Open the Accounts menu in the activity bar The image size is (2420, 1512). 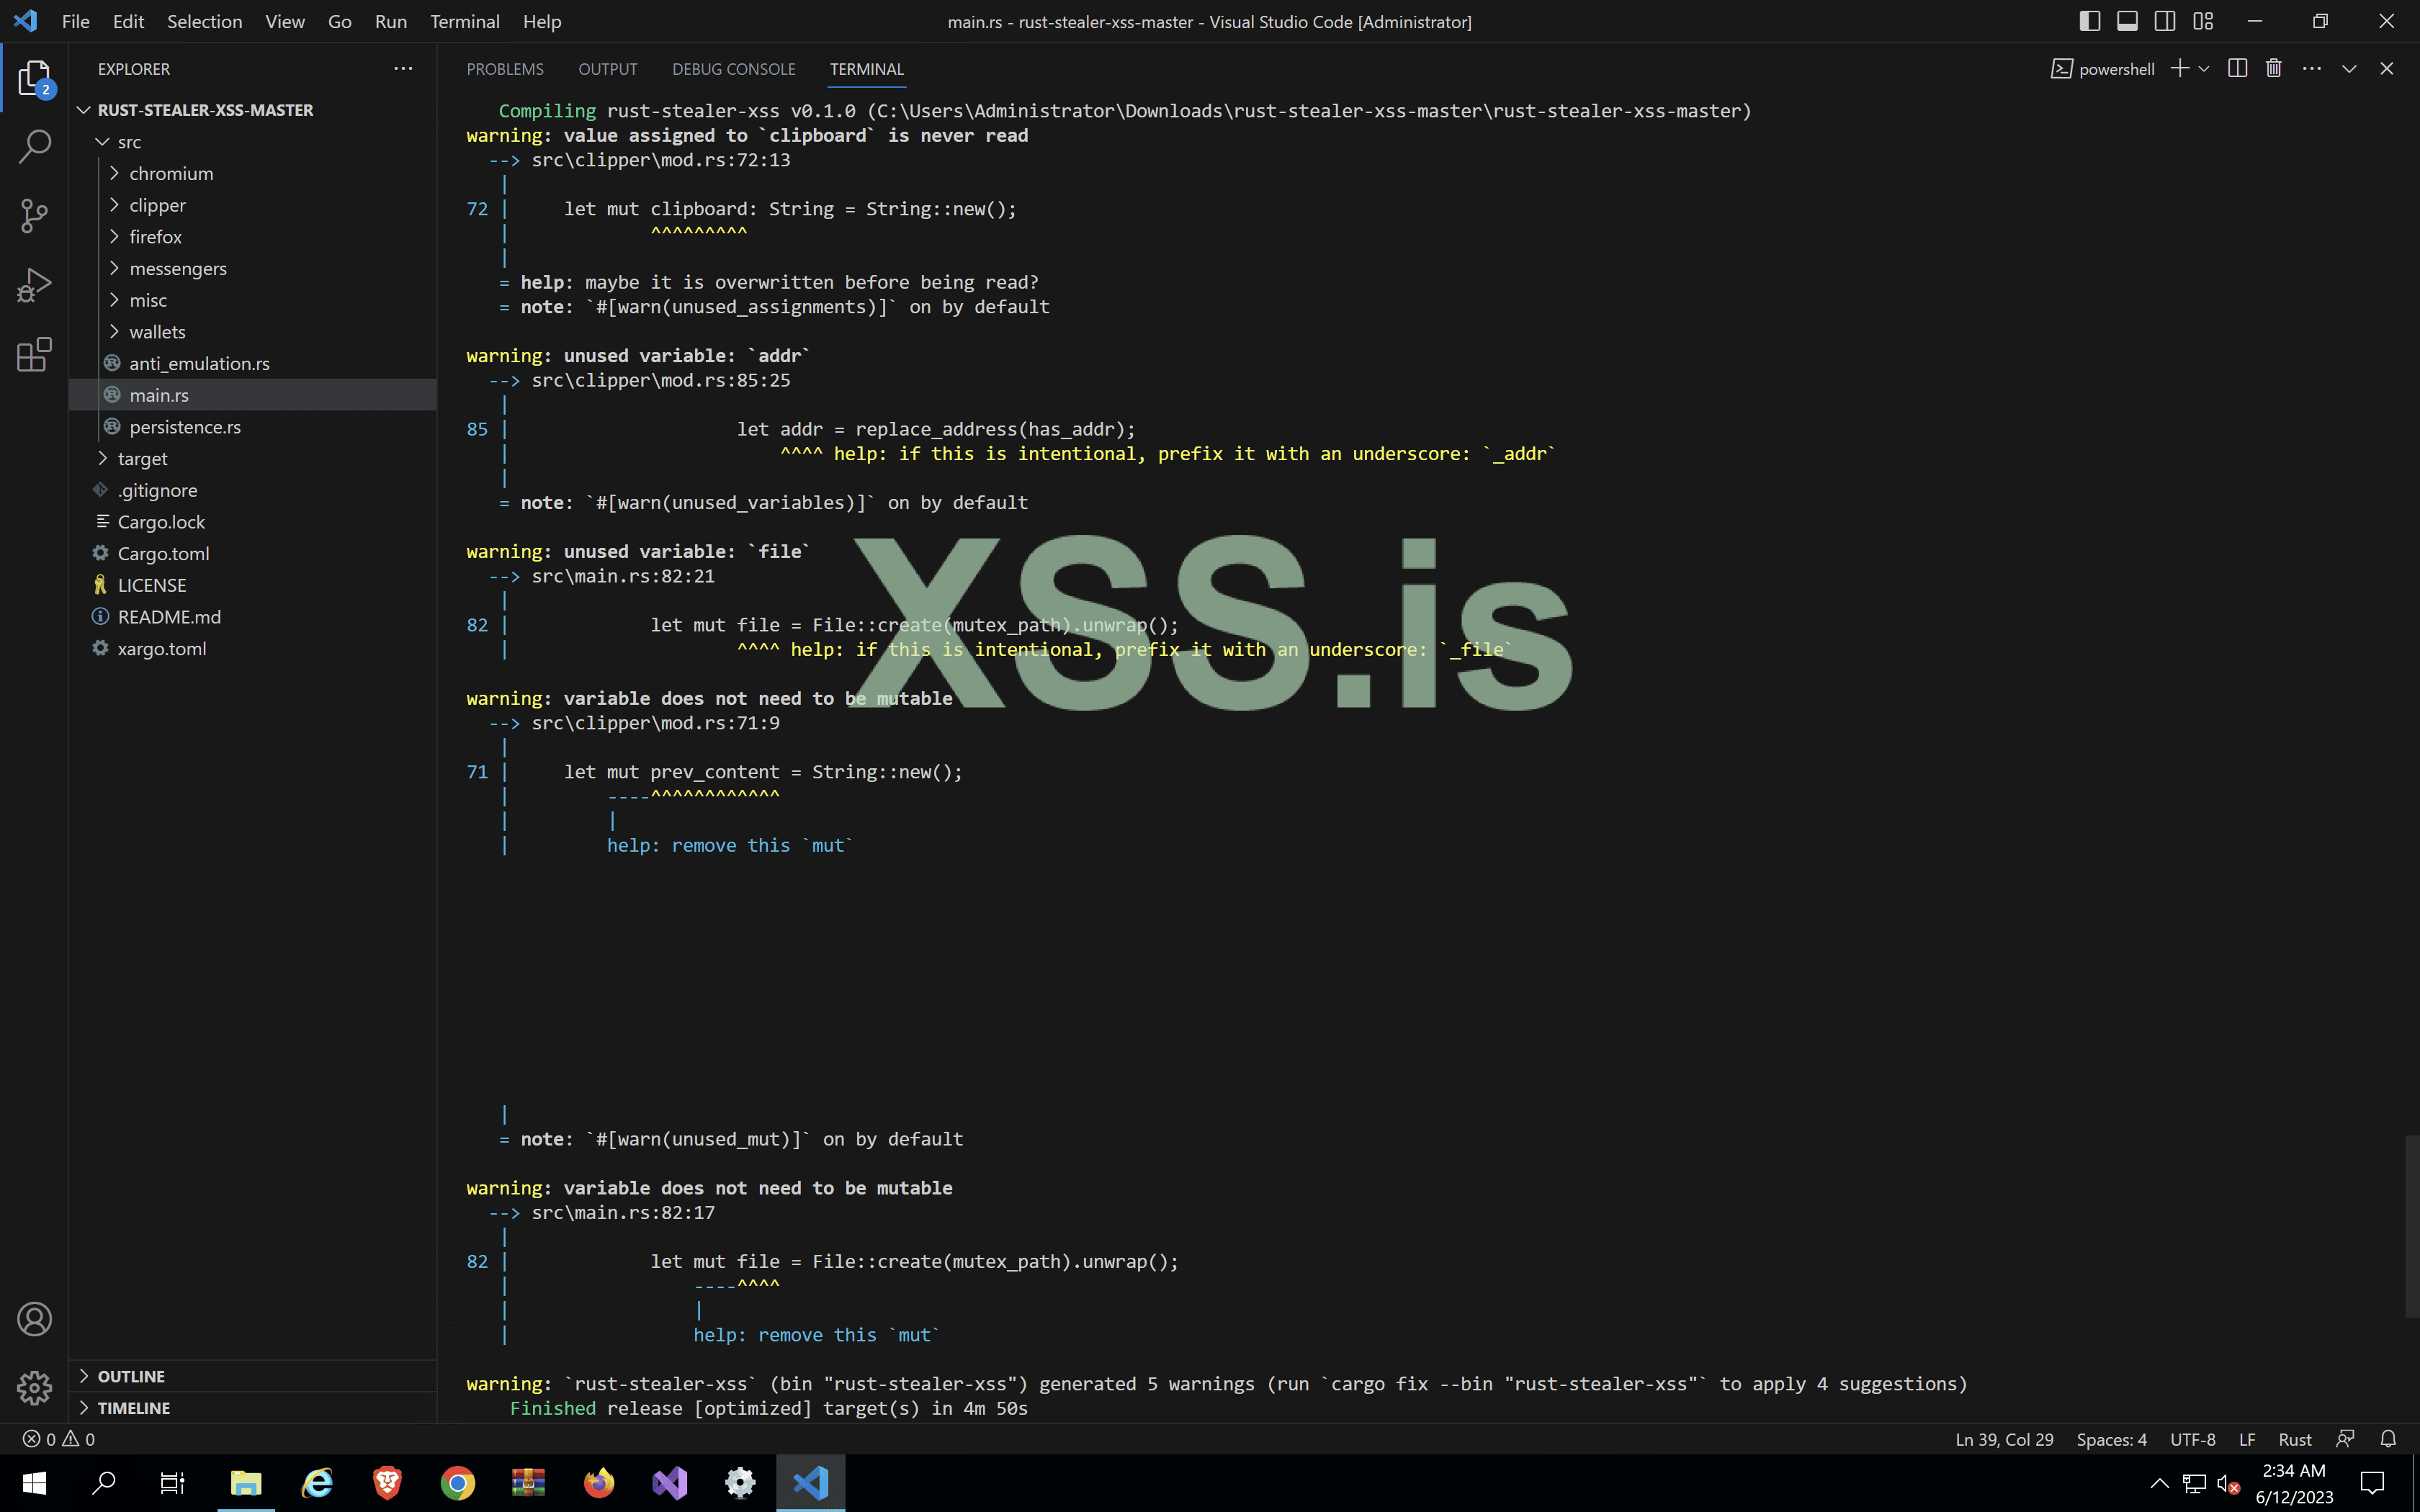[x=35, y=1319]
